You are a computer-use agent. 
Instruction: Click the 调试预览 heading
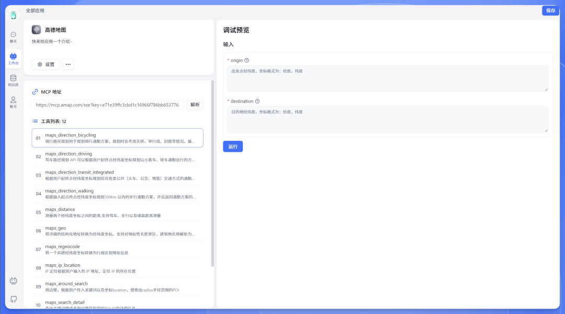pyautogui.click(x=236, y=30)
